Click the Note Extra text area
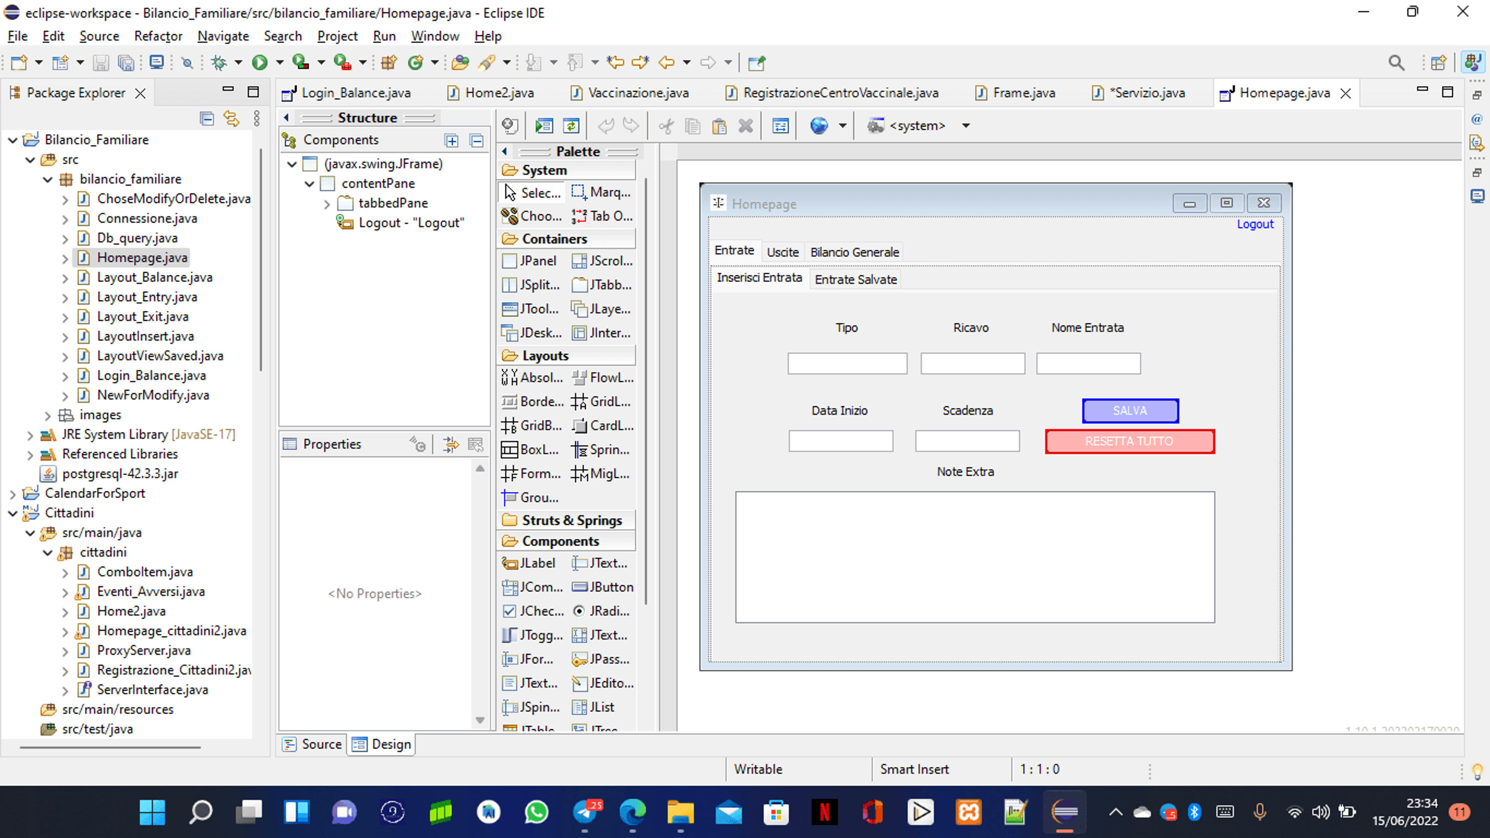 (x=975, y=557)
